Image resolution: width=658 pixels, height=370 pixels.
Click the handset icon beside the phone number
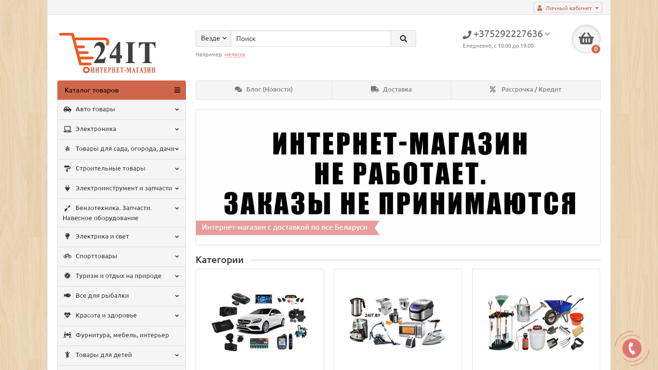(x=467, y=35)
